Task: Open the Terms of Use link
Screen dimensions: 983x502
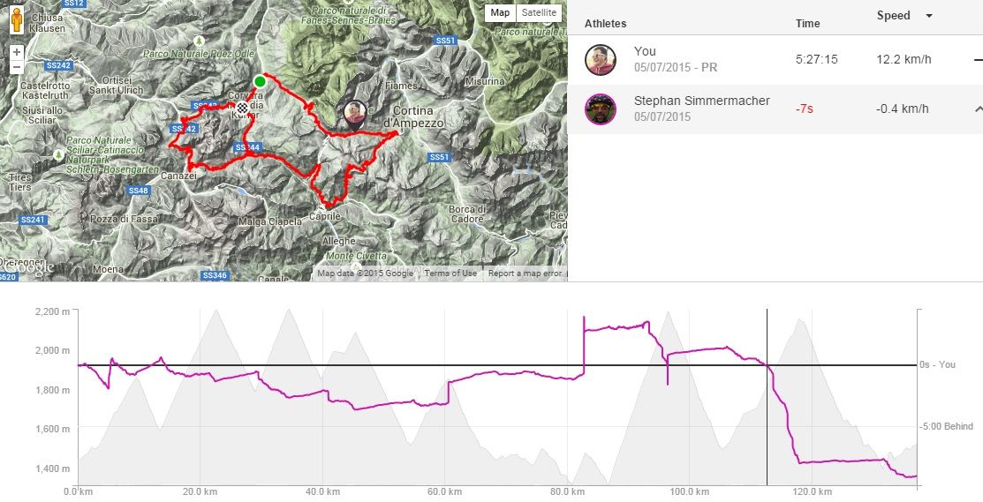Action: click(450, 273)
